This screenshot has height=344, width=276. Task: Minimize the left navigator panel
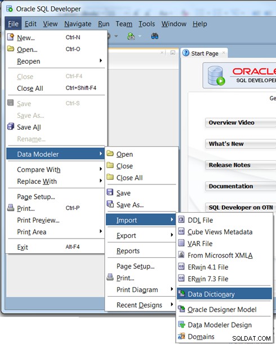pyautogui.click(x=173, y=52)
